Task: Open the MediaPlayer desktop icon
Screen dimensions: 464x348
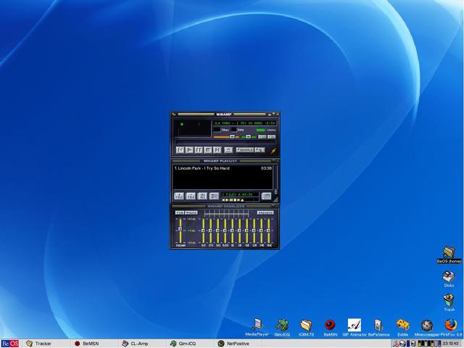Action: pos(257,327)
